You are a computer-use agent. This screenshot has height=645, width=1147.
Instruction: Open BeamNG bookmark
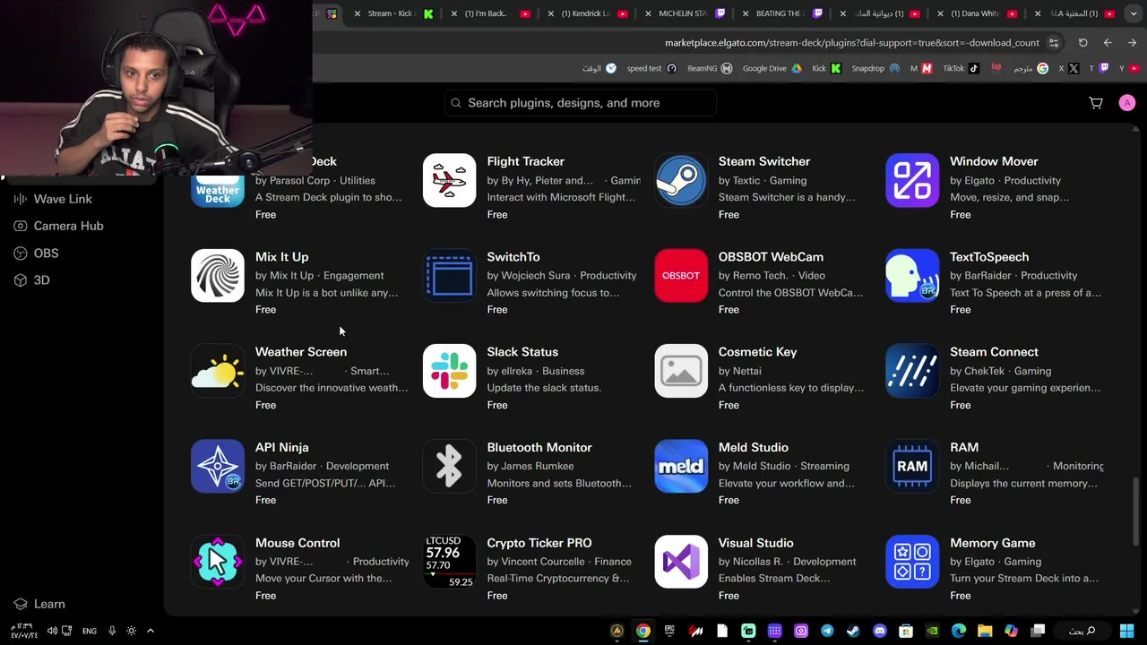(710, 68)
